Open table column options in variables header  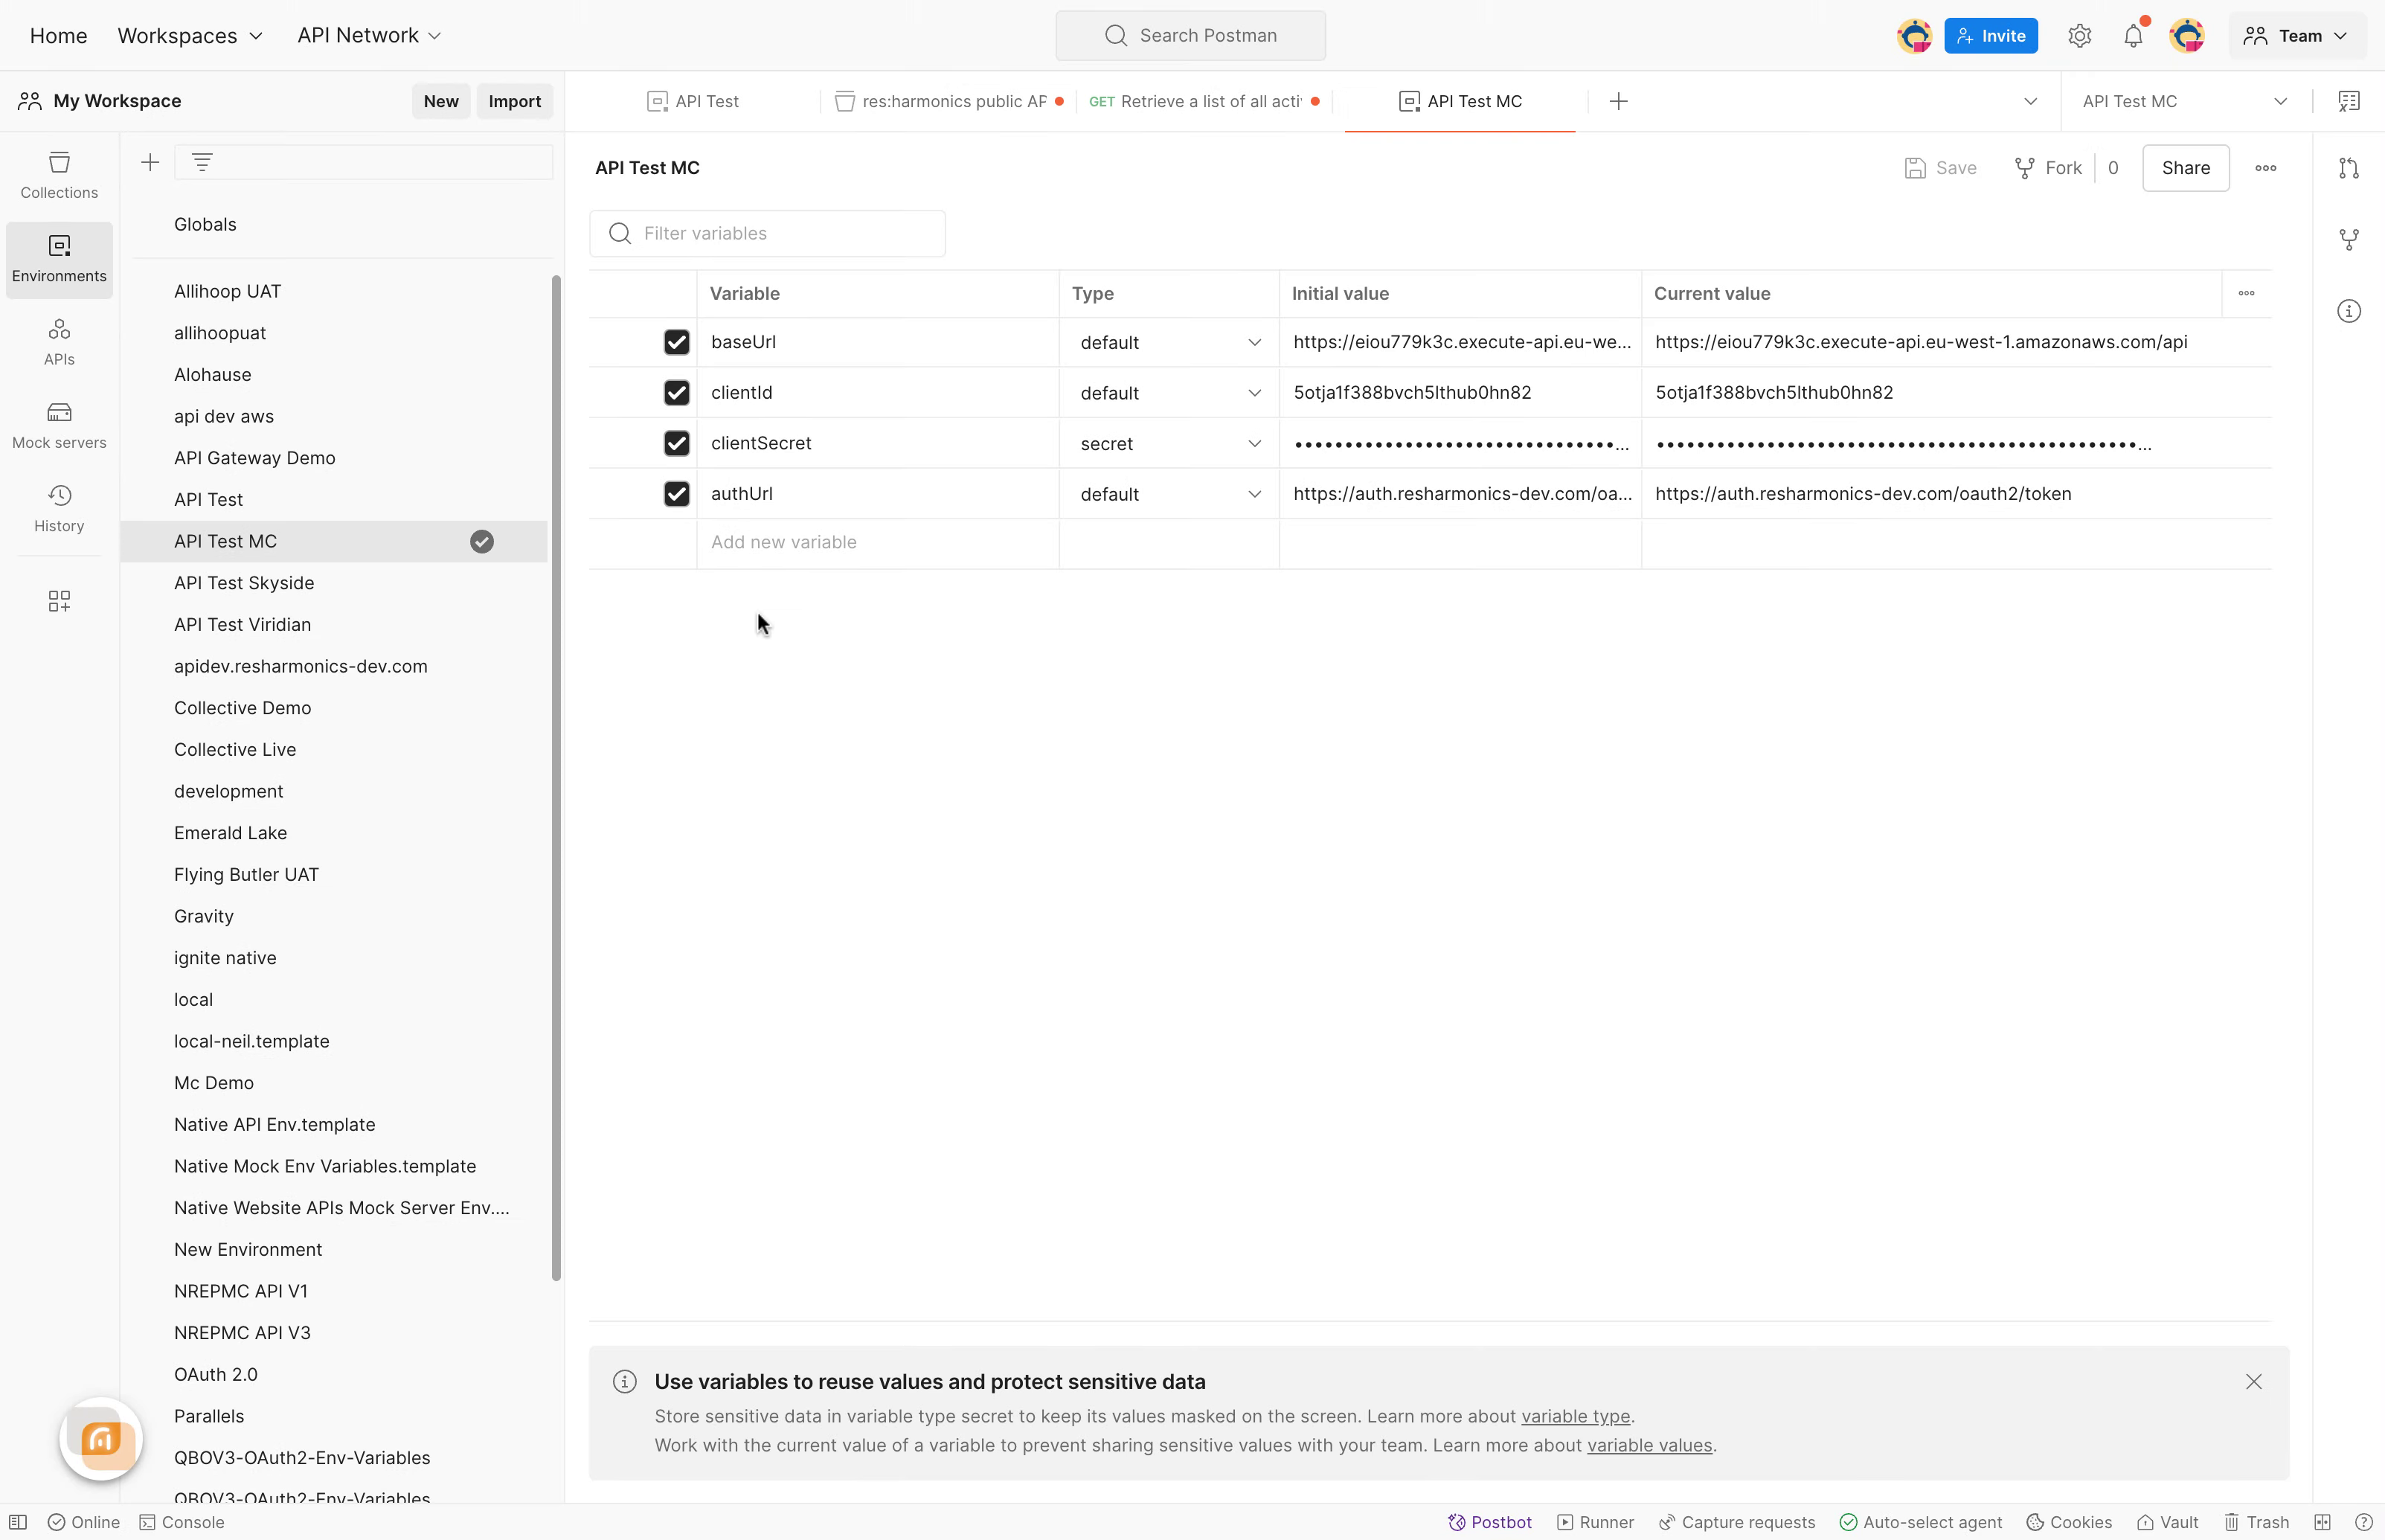click(x=2246, y=293)
